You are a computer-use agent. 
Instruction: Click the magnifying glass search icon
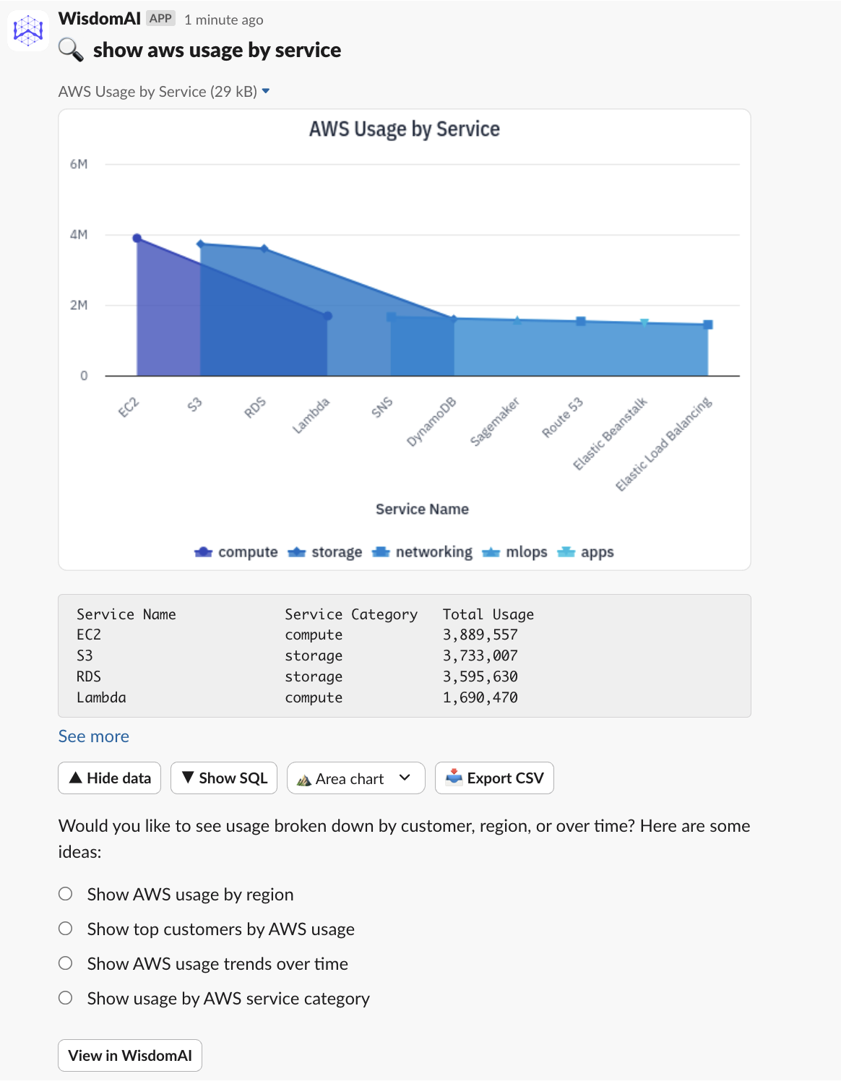[72, 50]
